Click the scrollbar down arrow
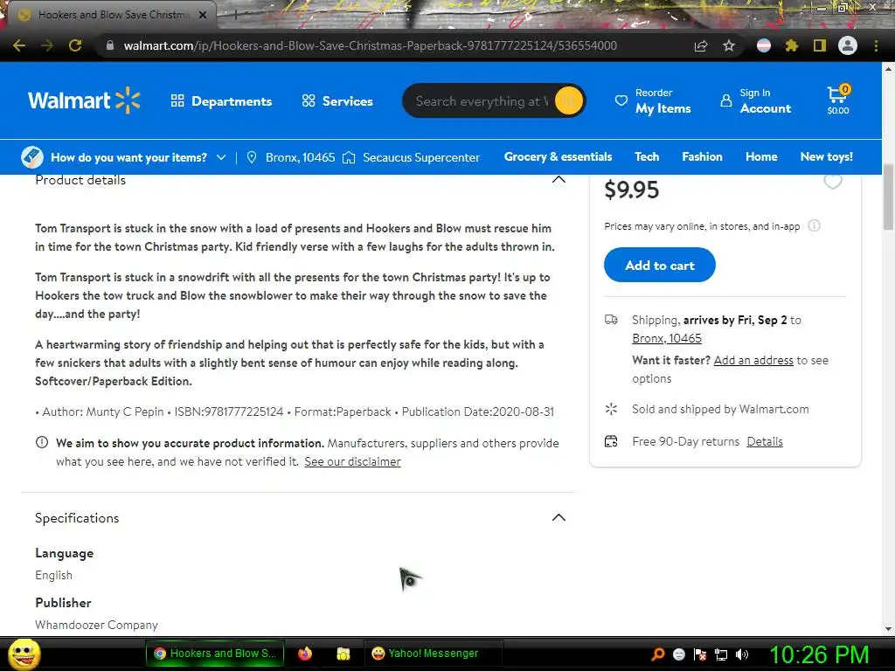The height and width of the screenshot is (671, 895). point(888,629)
